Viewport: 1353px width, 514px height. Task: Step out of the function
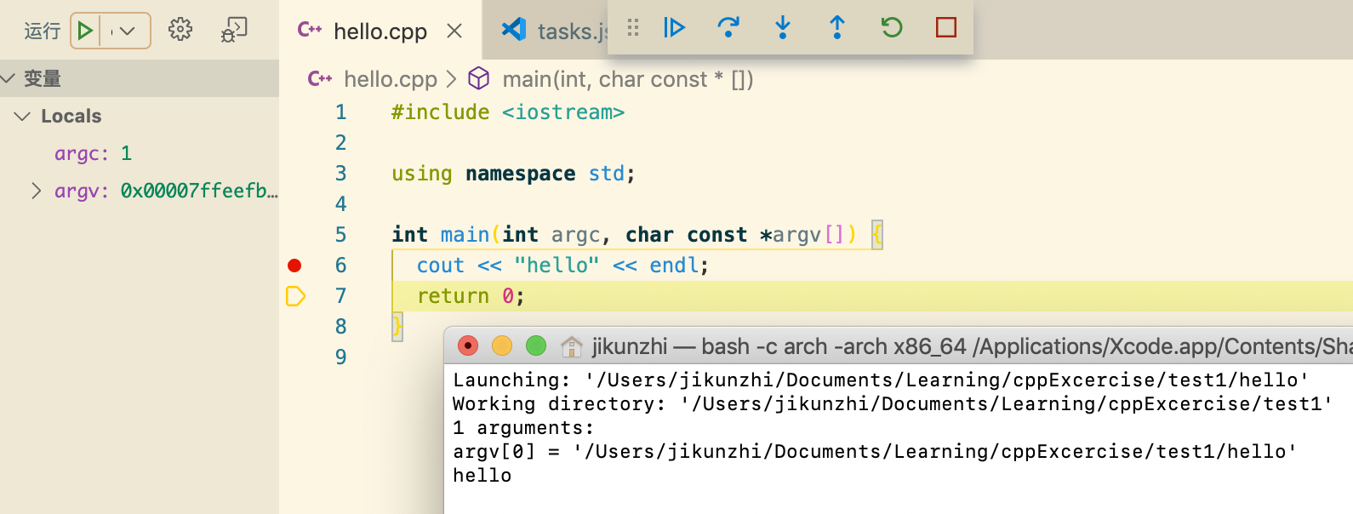[837, 28]
